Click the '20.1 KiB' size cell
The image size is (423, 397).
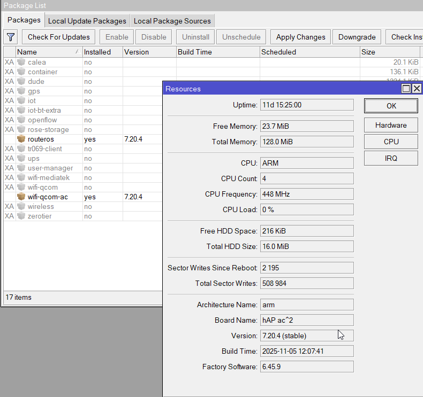pos(406,62)
